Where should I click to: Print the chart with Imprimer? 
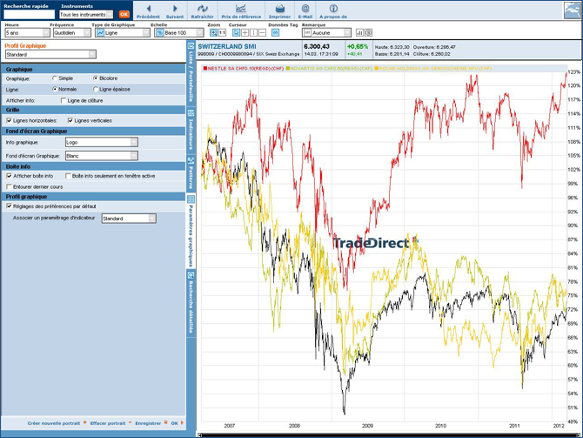pyautogui.click(x=279, y=8)
